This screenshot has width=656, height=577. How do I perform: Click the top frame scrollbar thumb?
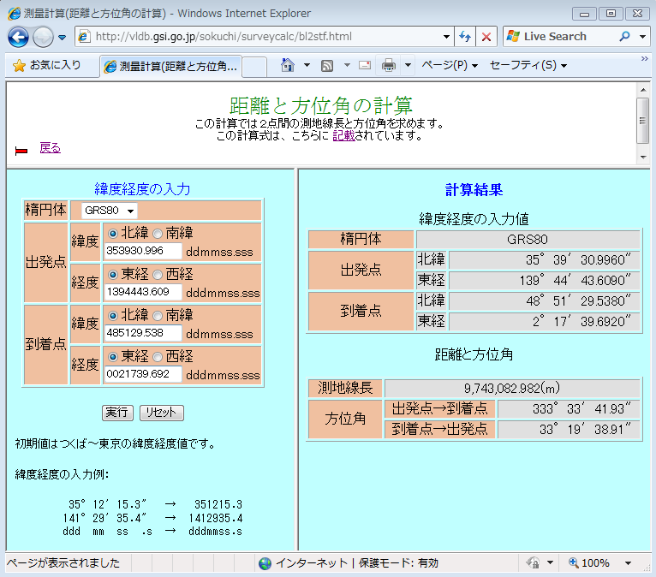click(x=642, y=121)
